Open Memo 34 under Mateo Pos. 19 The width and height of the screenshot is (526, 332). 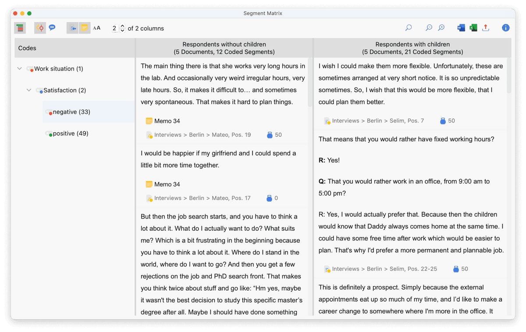tap(163, 121)
